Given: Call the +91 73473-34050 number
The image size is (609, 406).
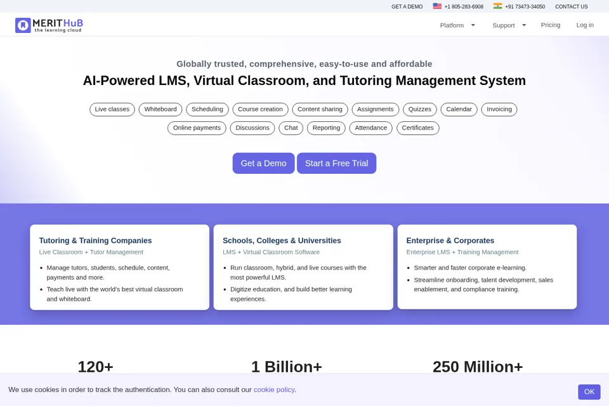Looking at the screenshot, I should 525,6.
